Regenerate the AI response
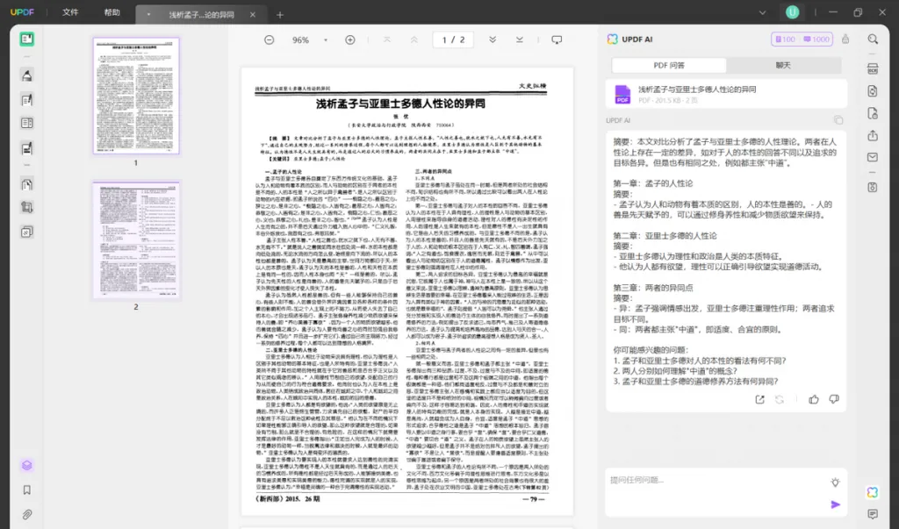The width and height of the screenshot is (899, 529). point(780,399)
